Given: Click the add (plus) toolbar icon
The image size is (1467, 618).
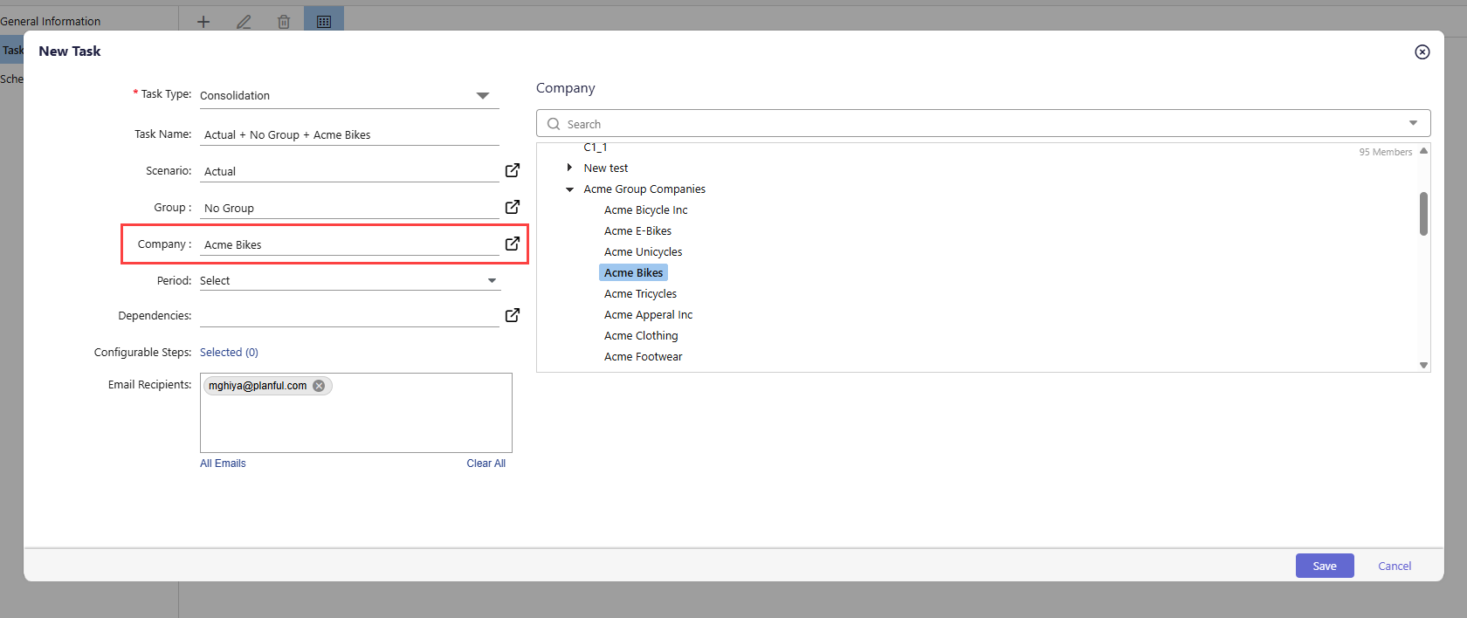Looking at the screenshot, I should coord(203,22).
